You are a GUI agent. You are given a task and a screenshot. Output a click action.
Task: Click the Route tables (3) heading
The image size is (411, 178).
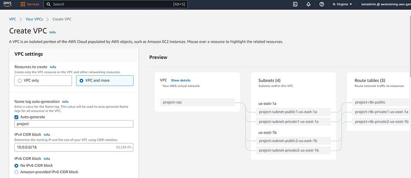(370, 80)
